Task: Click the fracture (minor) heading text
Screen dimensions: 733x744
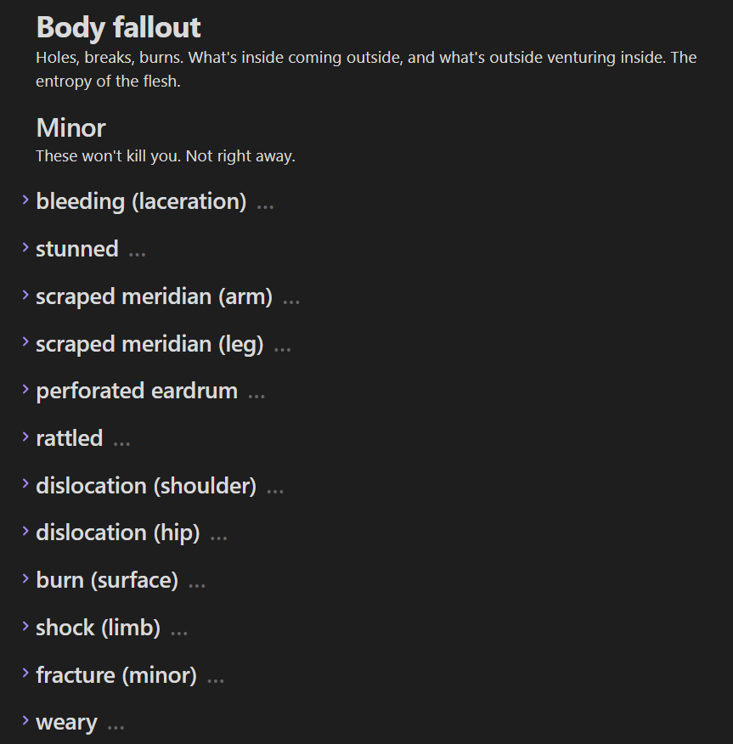Action: coord(116,675)
